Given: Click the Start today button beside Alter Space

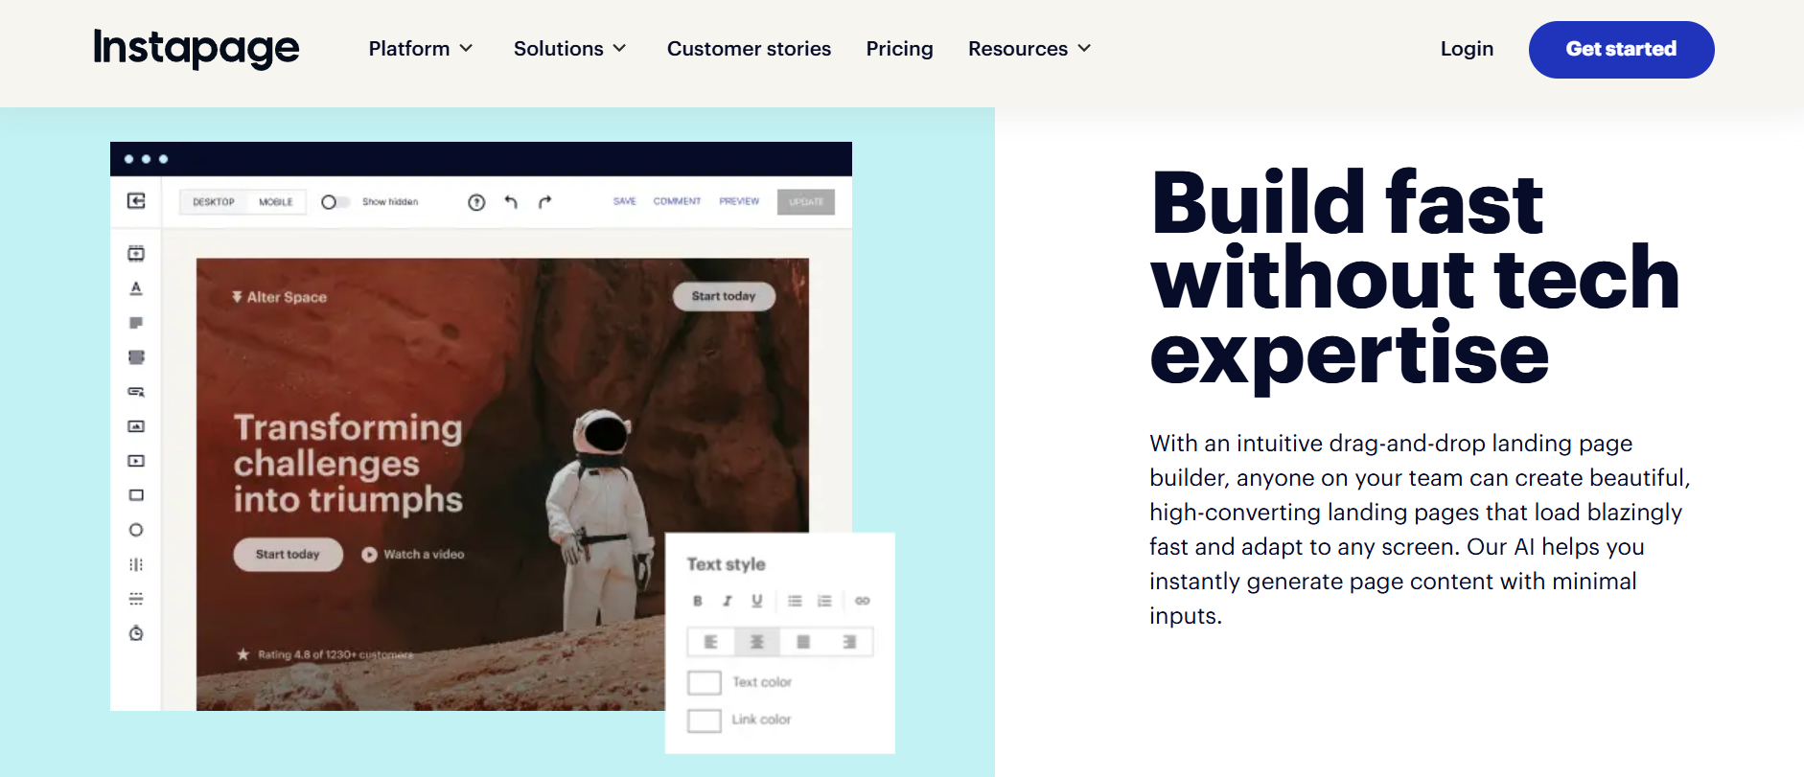Looking at the screenshot, I should click(724, 296).
